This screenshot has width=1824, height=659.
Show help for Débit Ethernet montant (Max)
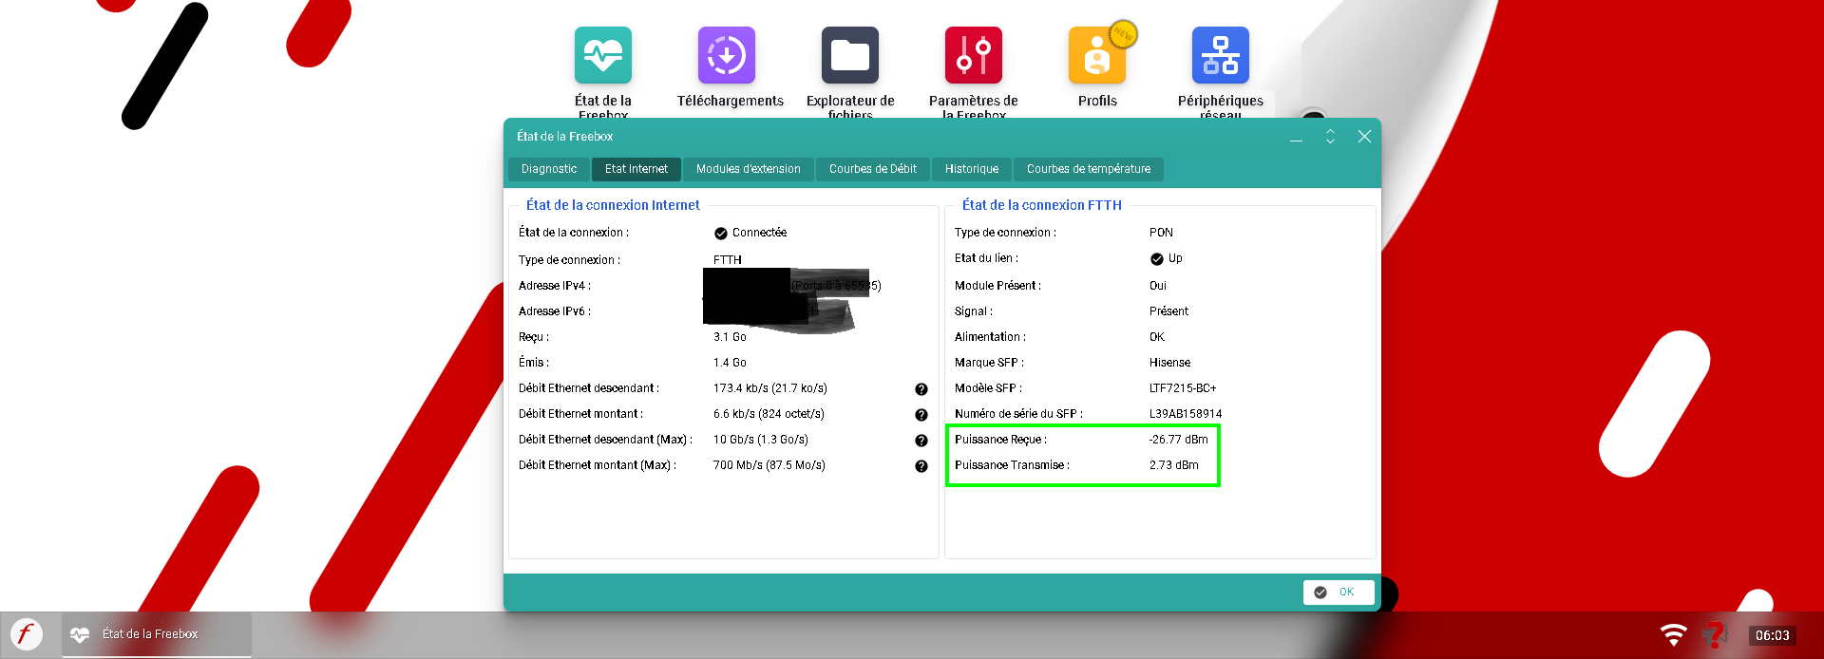pyautogui.click(x=921, y=466)
